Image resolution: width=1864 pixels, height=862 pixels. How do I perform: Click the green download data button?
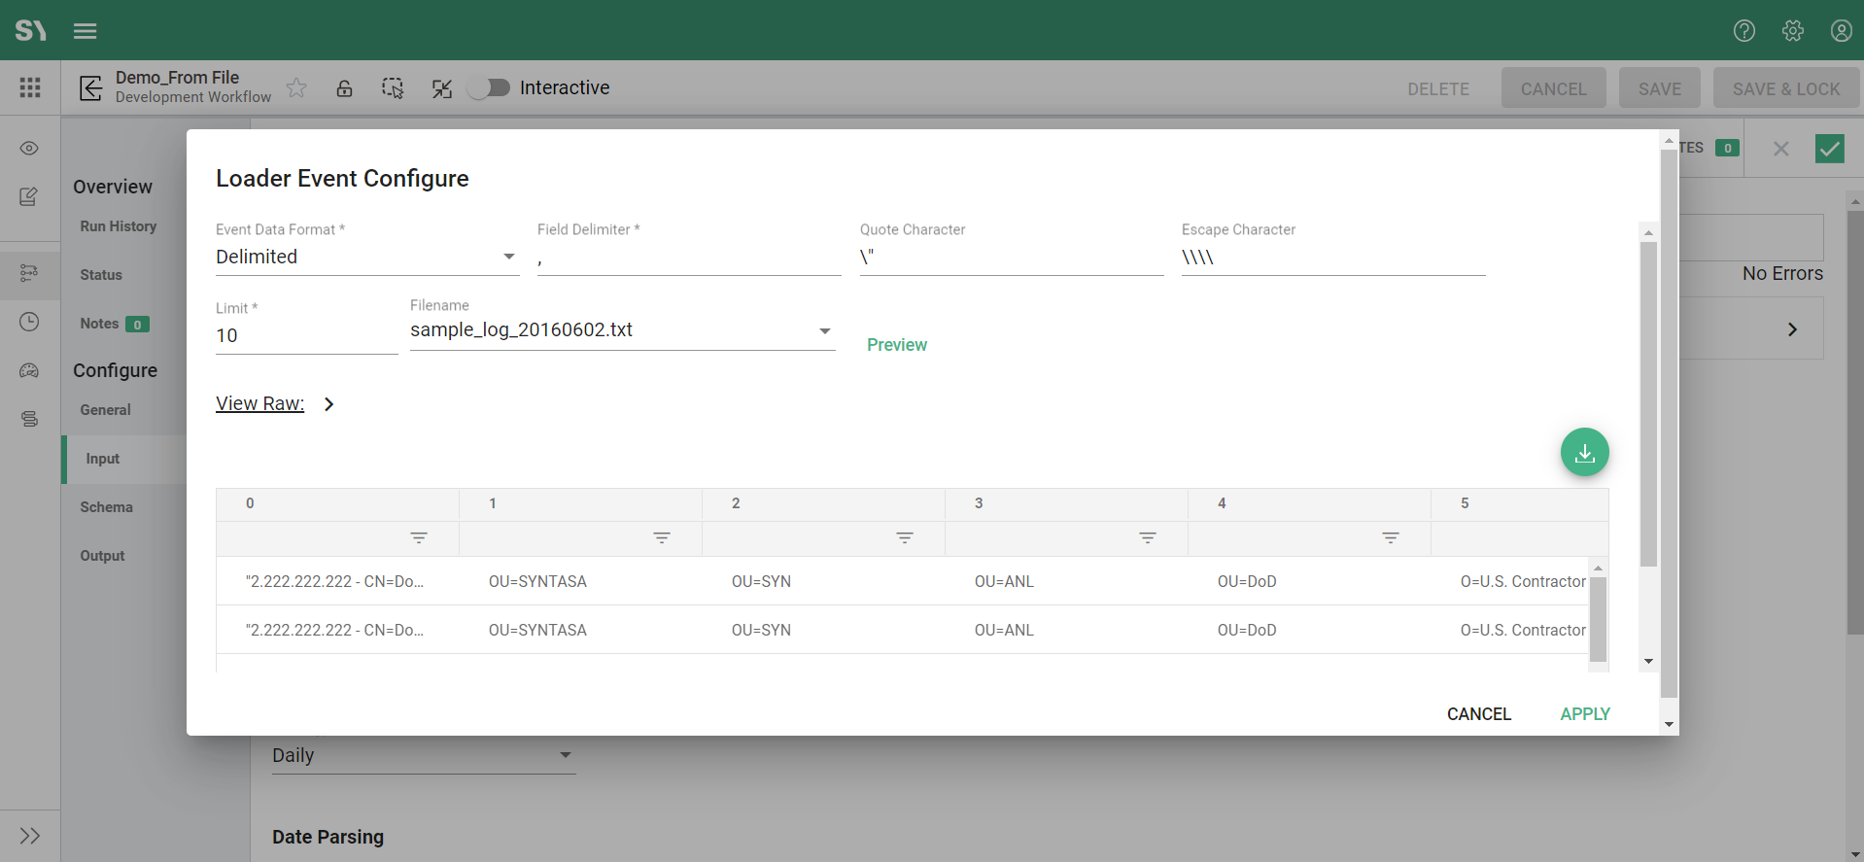click(1584, 453)
